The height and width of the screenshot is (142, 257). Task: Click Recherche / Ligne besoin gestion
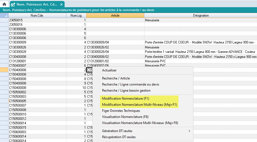click(x=126, y=91)
